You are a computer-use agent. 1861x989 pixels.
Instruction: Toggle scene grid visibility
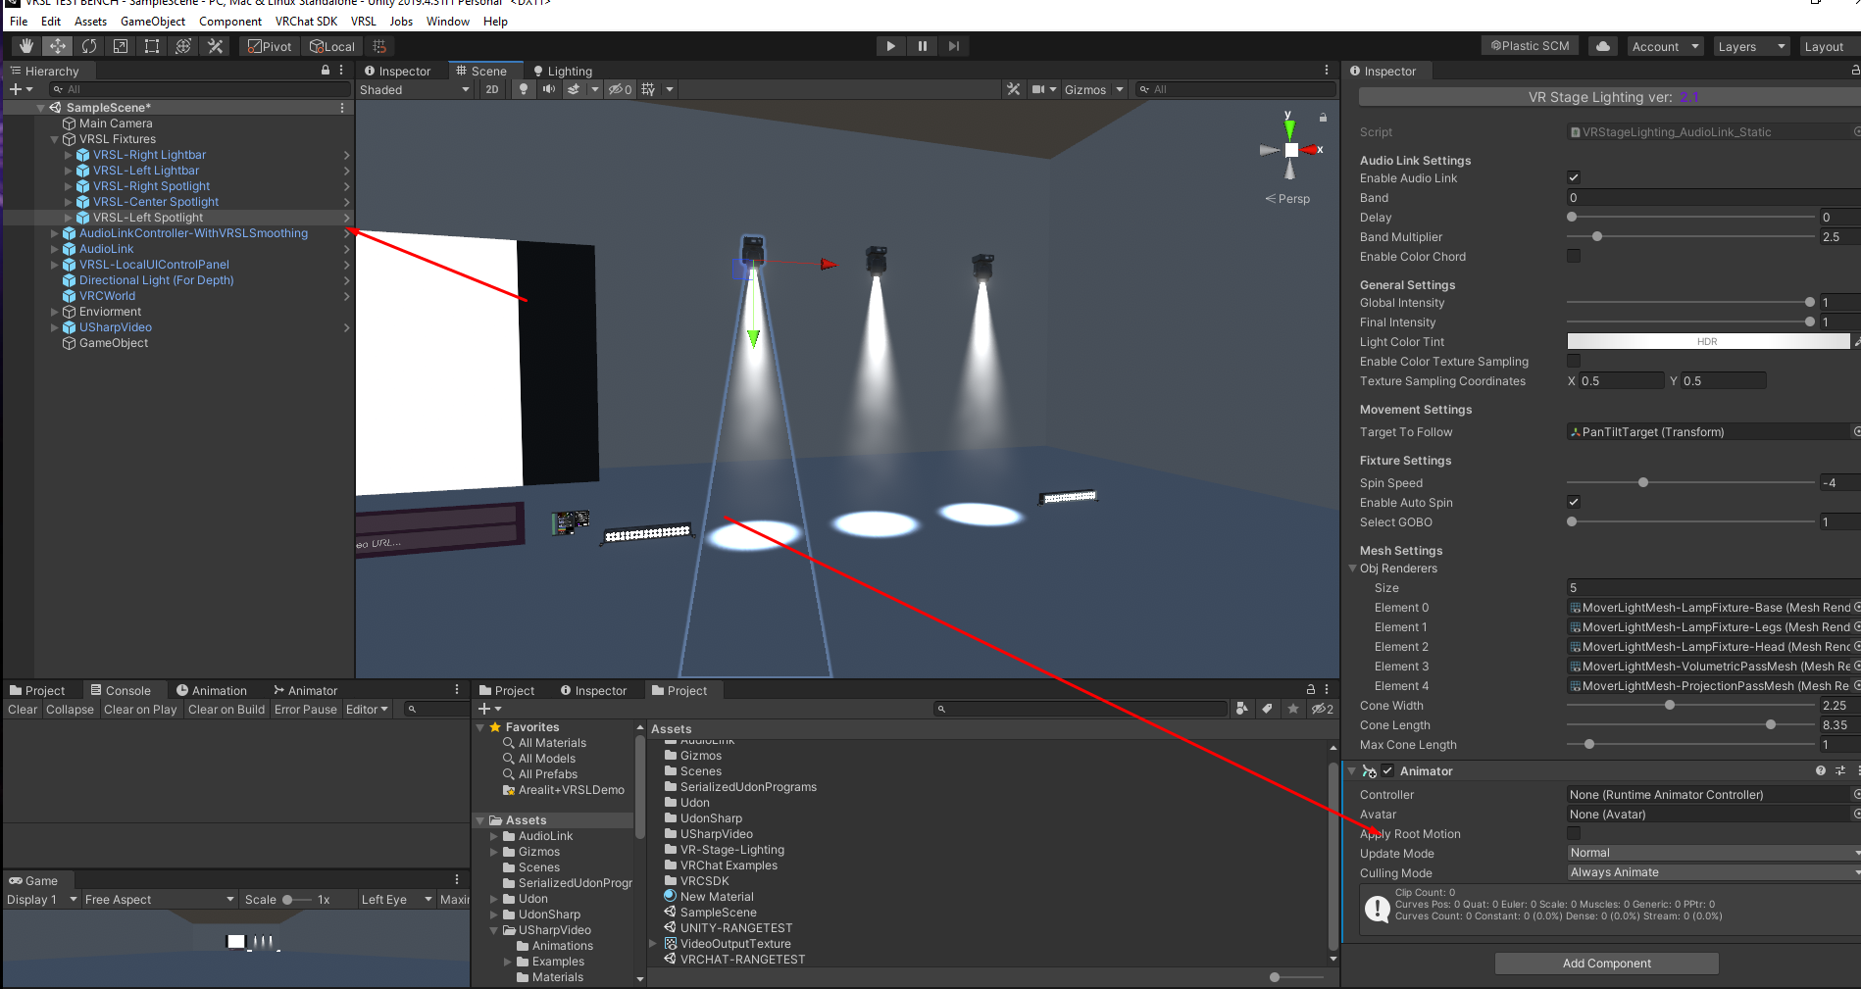click(x=648, y=89)
